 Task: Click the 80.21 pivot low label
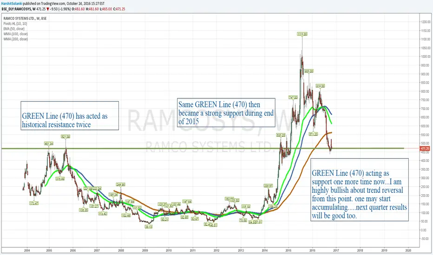click(165, 219)
